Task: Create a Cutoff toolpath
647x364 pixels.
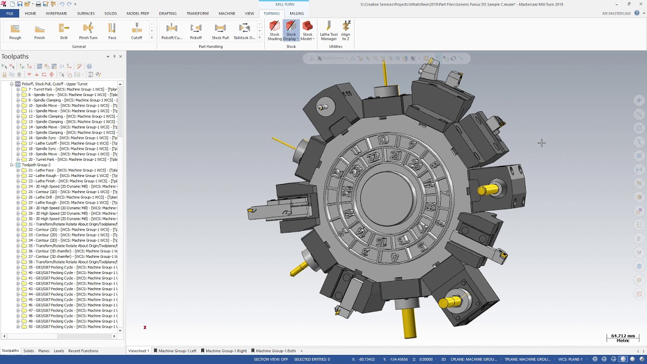Action: (x=136, y=31)
